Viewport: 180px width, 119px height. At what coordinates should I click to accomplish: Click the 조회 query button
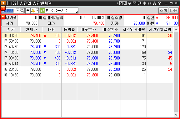click(163, 11)
